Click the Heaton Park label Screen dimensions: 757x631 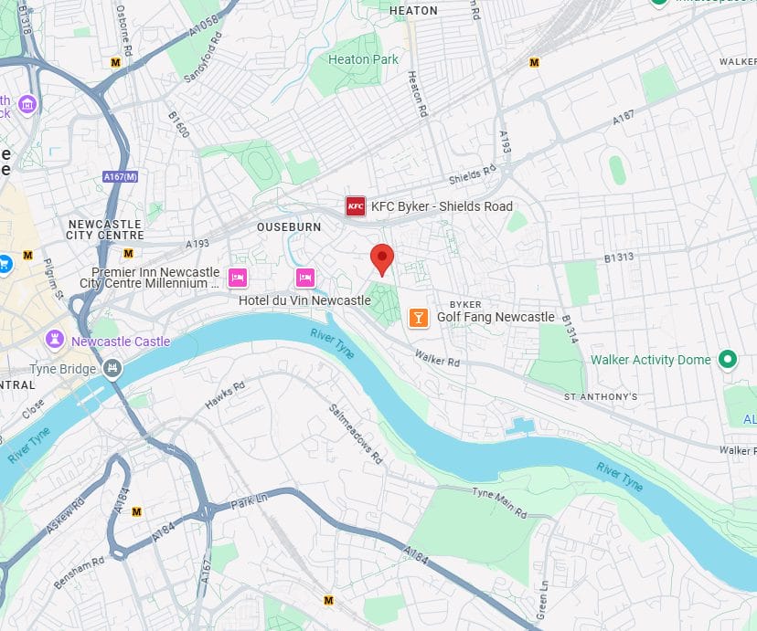[363, 59]
